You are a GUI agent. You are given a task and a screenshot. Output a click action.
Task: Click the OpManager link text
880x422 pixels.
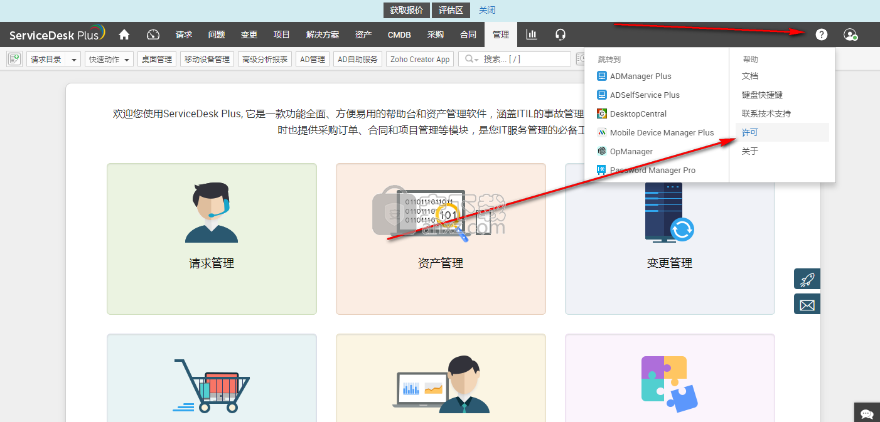(x=631, y=151)
